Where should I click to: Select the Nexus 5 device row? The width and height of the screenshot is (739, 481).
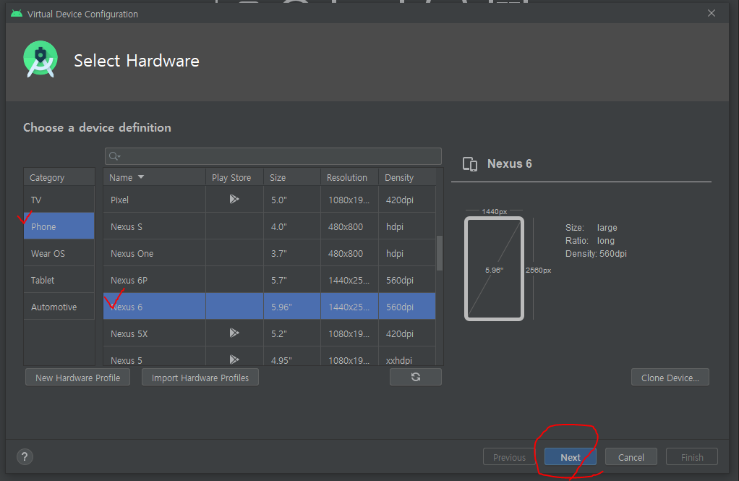270,357
